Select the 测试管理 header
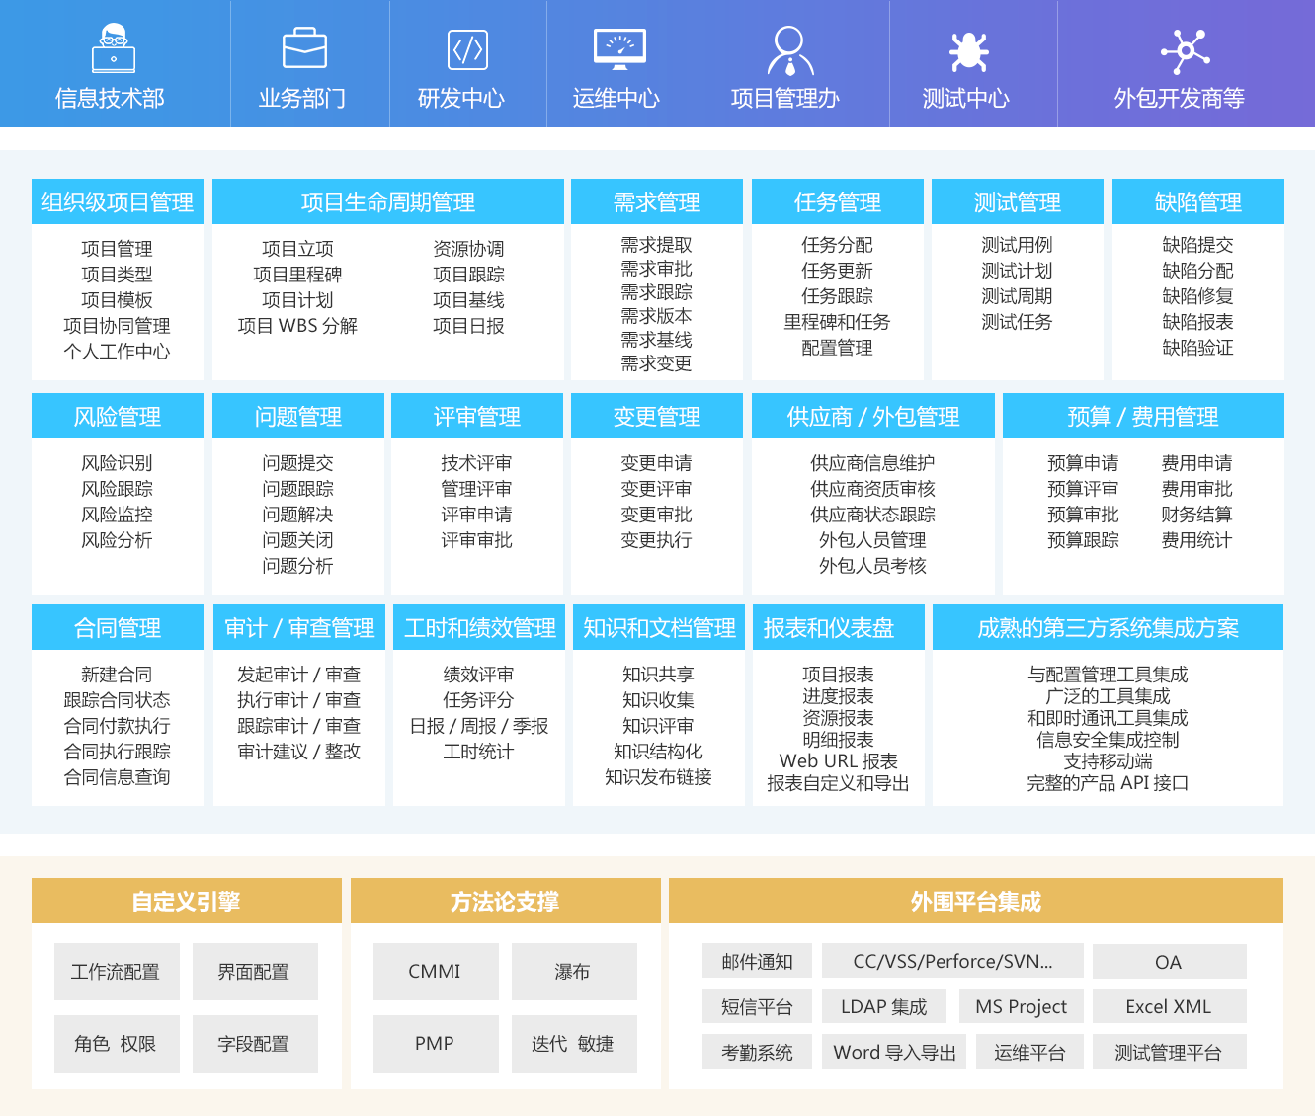Viewport: 1315px width, 1116px height. 1018,201
